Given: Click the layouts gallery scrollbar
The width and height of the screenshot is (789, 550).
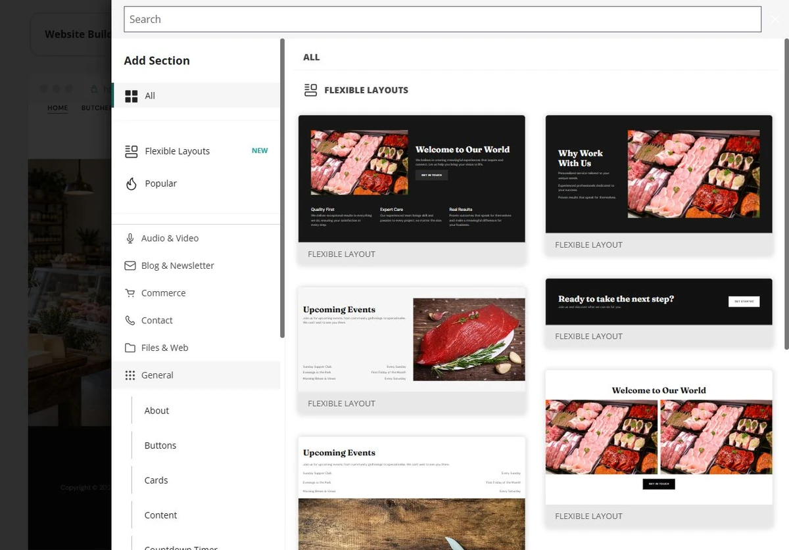Looking at the screenshot, I should point(786,193).
